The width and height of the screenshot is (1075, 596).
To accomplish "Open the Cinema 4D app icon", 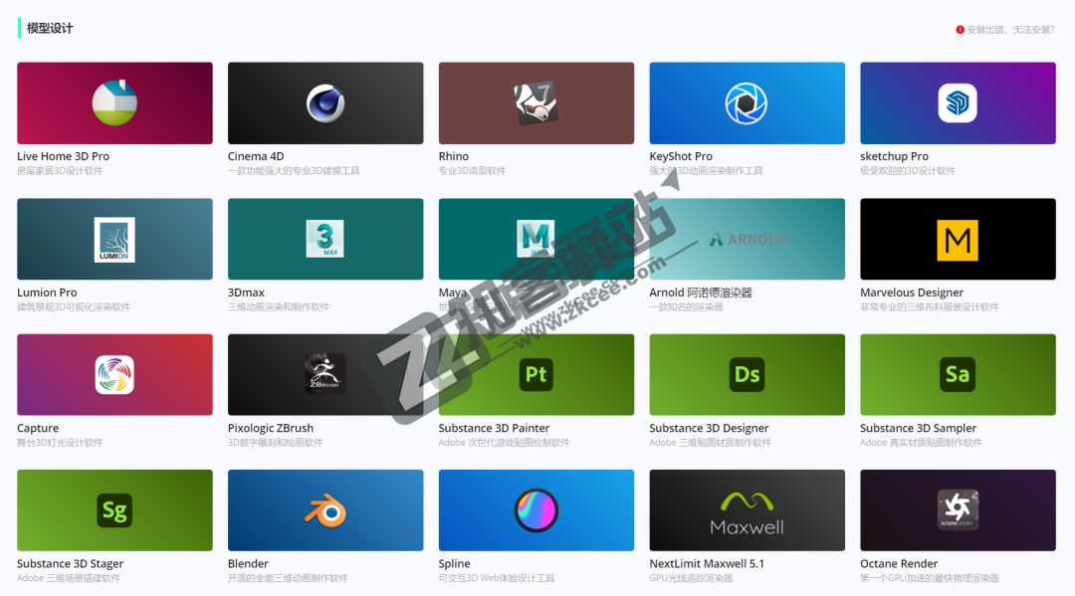I will tap(325, 103).
